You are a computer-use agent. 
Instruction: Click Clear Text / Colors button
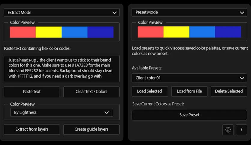click(91, 92)
